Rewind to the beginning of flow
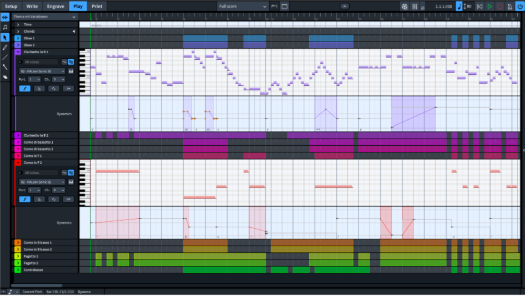The height and width of the screenshot is (296, 525). click(479, 7)
